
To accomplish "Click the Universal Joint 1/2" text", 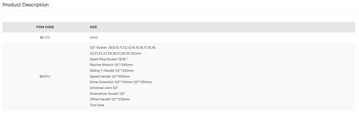I will 104,88.
